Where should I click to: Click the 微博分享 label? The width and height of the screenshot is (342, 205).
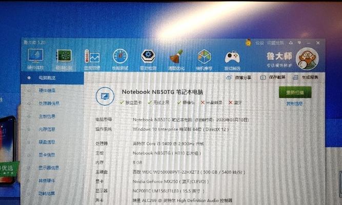[243, 77]
